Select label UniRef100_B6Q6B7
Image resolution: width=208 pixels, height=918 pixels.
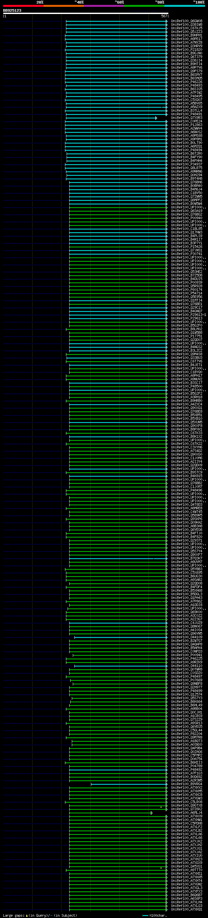(187, 895)
